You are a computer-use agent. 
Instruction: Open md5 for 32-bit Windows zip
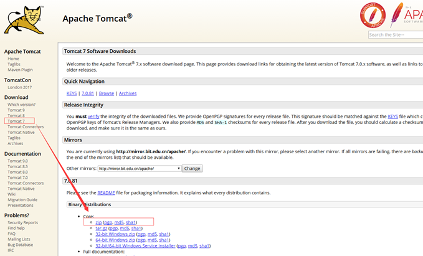click(x=152, y=234)
